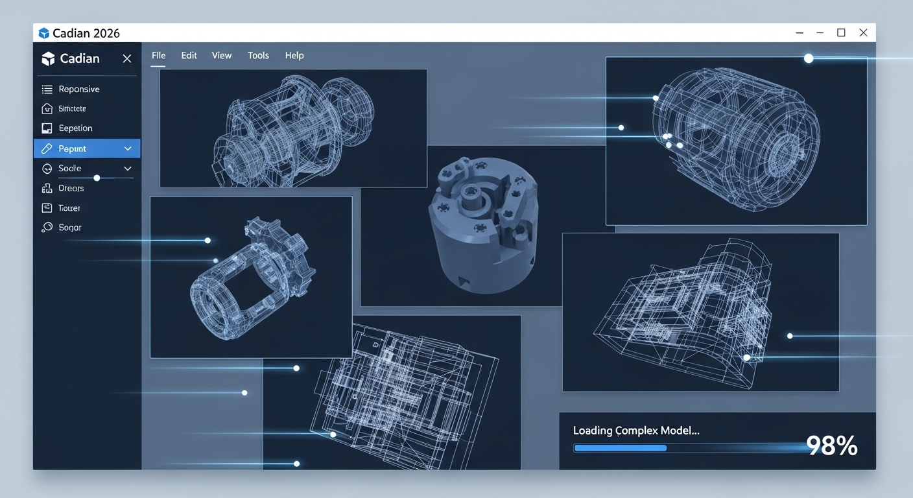
Task: Open the Tools menu
Action: (258, 56)
